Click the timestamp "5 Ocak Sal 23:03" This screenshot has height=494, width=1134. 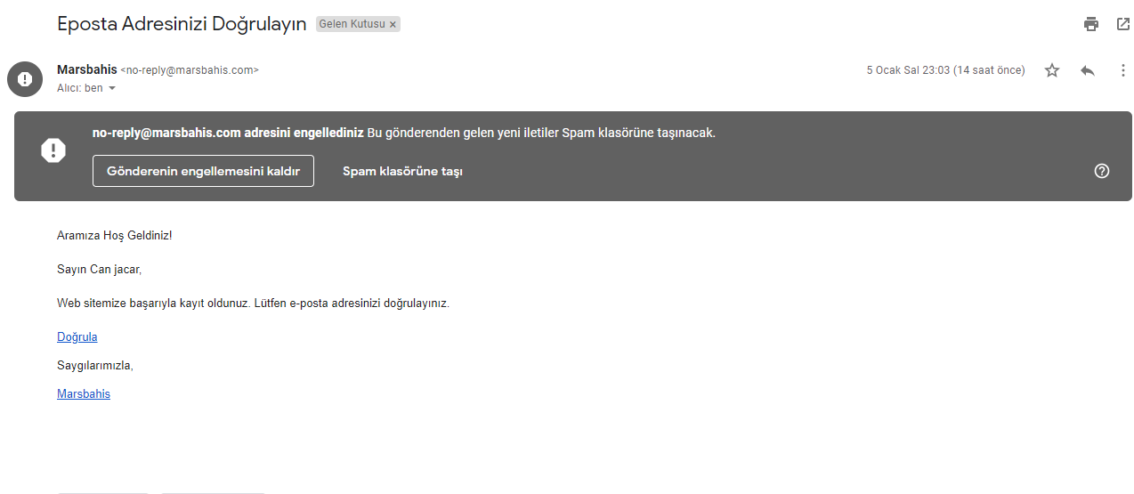tap(908, 70)
